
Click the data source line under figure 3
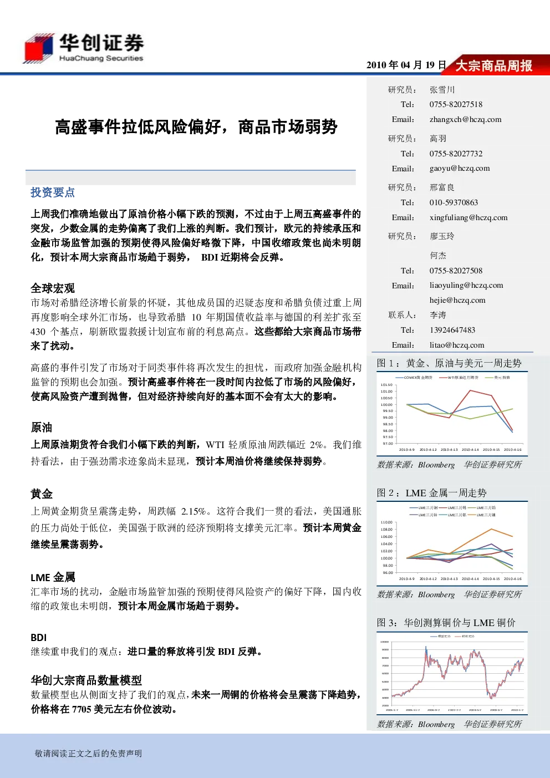[449, 724]
